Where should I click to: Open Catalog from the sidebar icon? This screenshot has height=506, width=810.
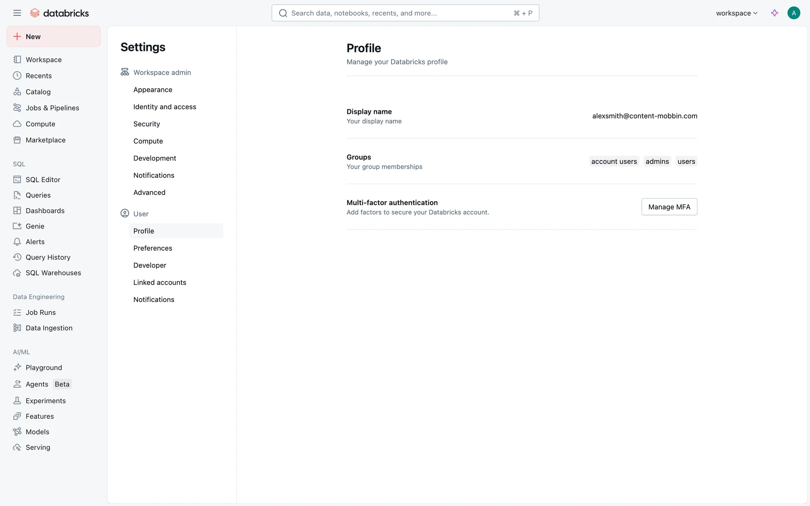17,92
